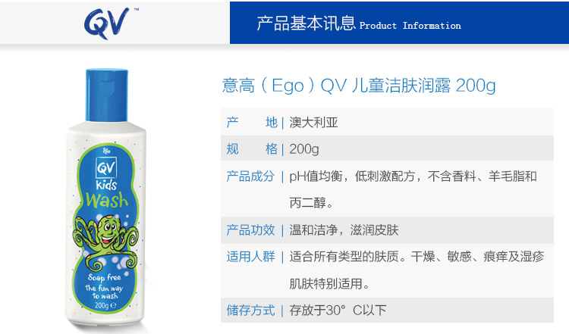The height and width of the screenshot is (334, 569).
Task: Click the 澳大利亚 origin value
Action: coord(313,123)
